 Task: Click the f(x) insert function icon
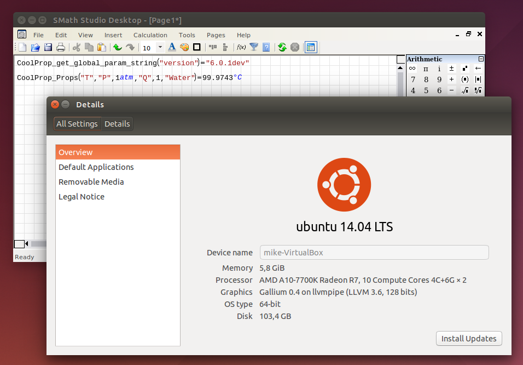241,48
